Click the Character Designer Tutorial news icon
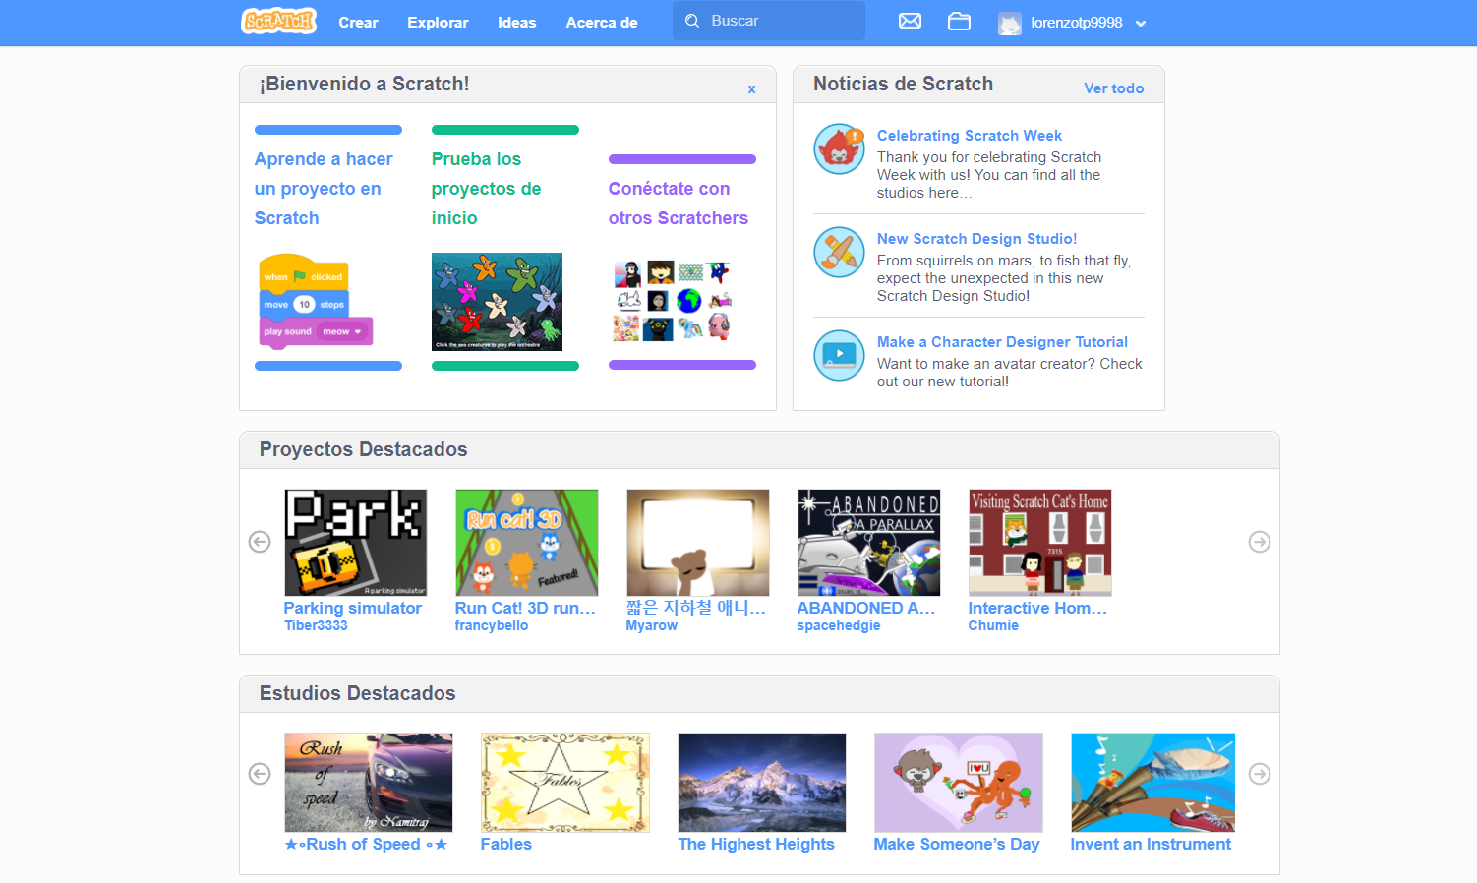The width and height of the screenshot is (1477, 883). coord(839,355)
